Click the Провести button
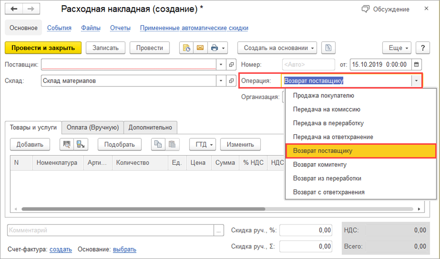 pos(150,48)
